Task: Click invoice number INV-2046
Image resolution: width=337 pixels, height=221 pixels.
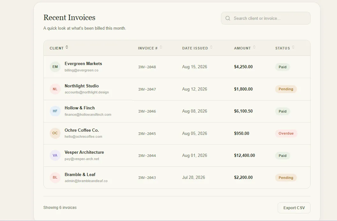Action: 147,111
